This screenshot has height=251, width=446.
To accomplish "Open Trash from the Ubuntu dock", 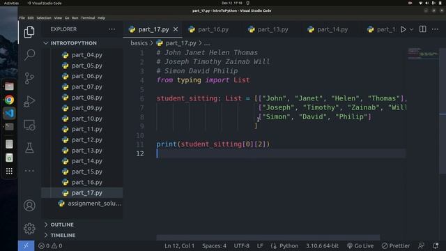I will [x=9, y=158].
